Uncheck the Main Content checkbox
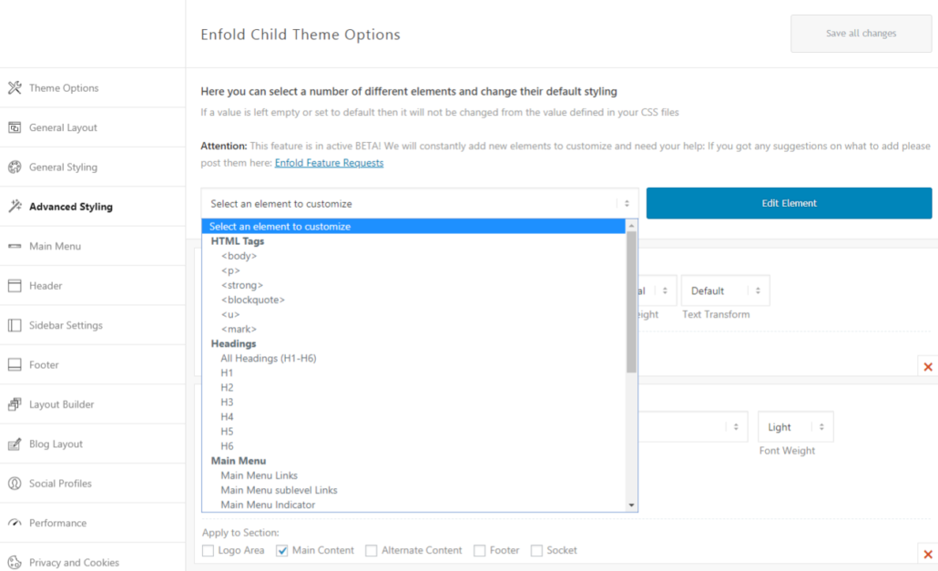 point(282,551)
